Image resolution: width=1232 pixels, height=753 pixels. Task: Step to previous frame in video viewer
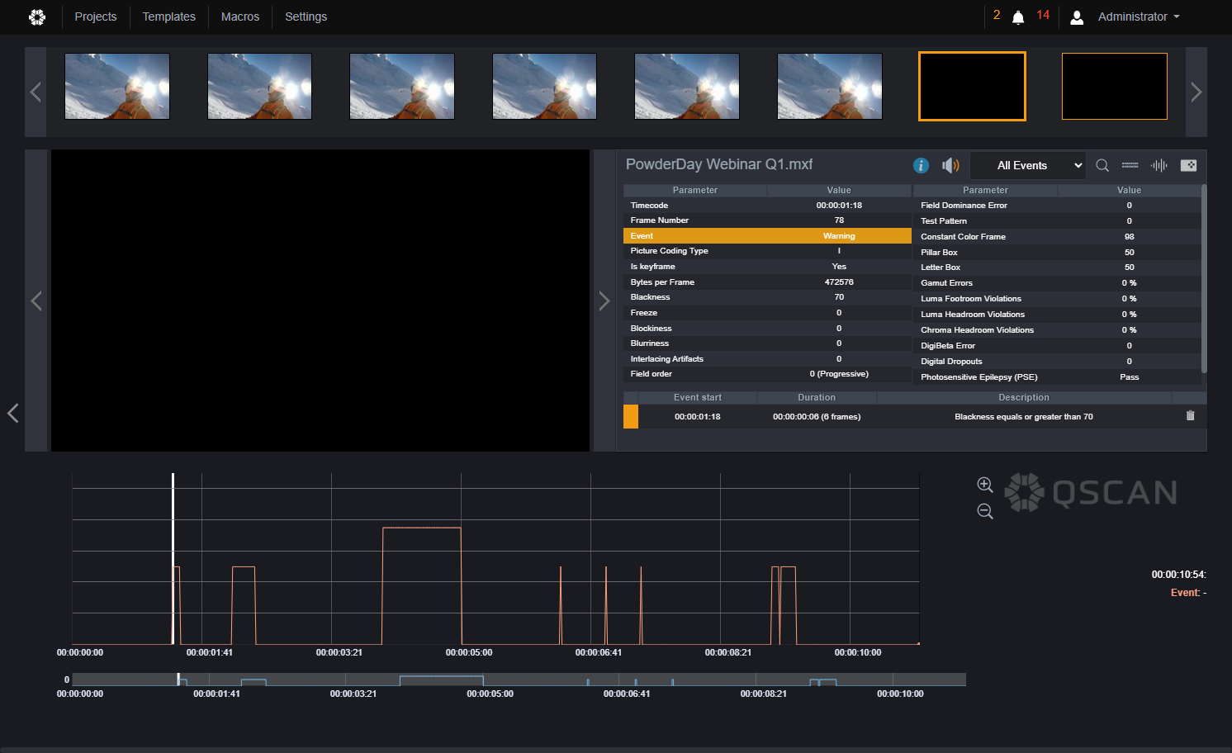pyautogui.click(x=36, y=301)
